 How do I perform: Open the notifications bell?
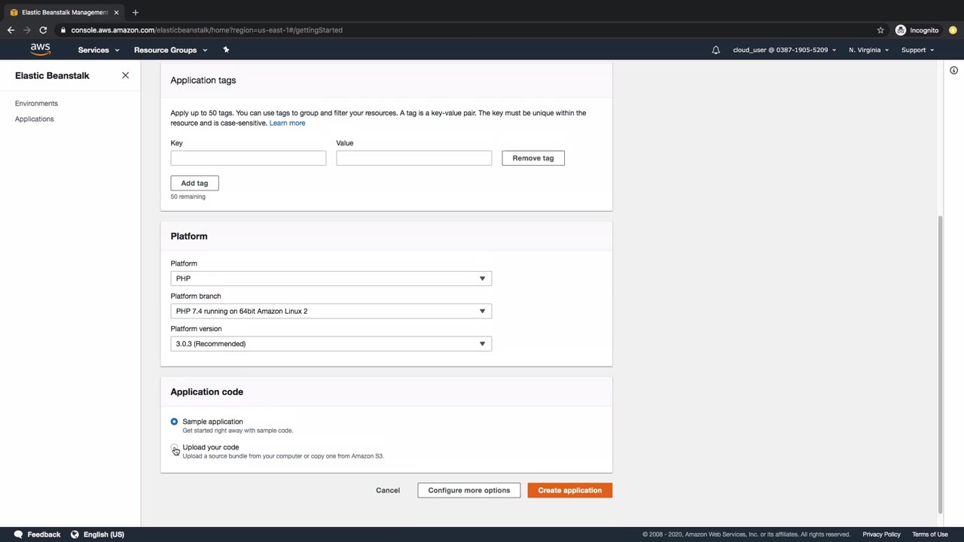point(715,50)
